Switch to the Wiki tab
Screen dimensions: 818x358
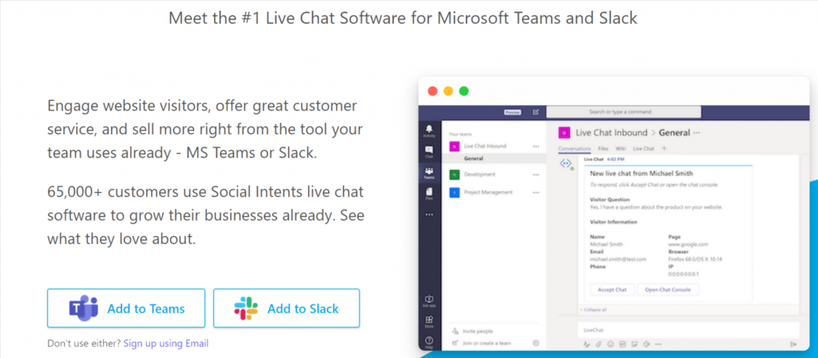[x=620, y=149]
